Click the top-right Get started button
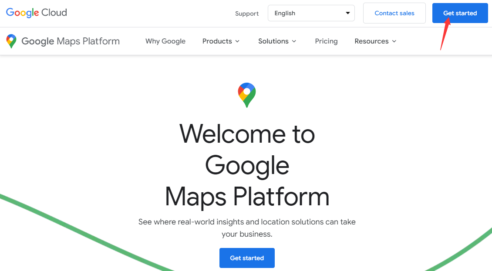Screen dimensions: 492x271 point(460,13)
